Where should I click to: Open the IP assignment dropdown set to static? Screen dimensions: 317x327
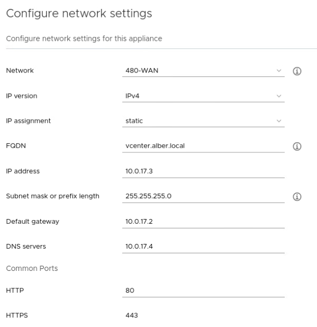tap(203, 121)
